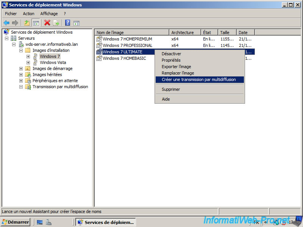Click the Périphériques en attente folder icon
Image resolution: width=303 pixels, height=227 pixels.
[x=28, y=81]
